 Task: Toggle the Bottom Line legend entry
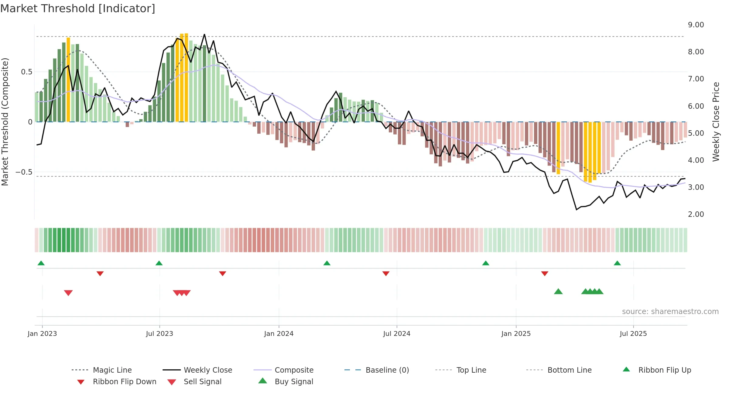pos(559,370)
